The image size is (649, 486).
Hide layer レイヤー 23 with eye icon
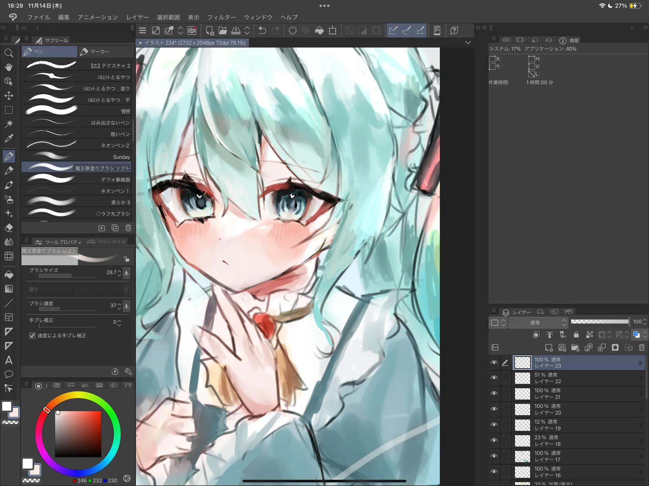(494, 362)
